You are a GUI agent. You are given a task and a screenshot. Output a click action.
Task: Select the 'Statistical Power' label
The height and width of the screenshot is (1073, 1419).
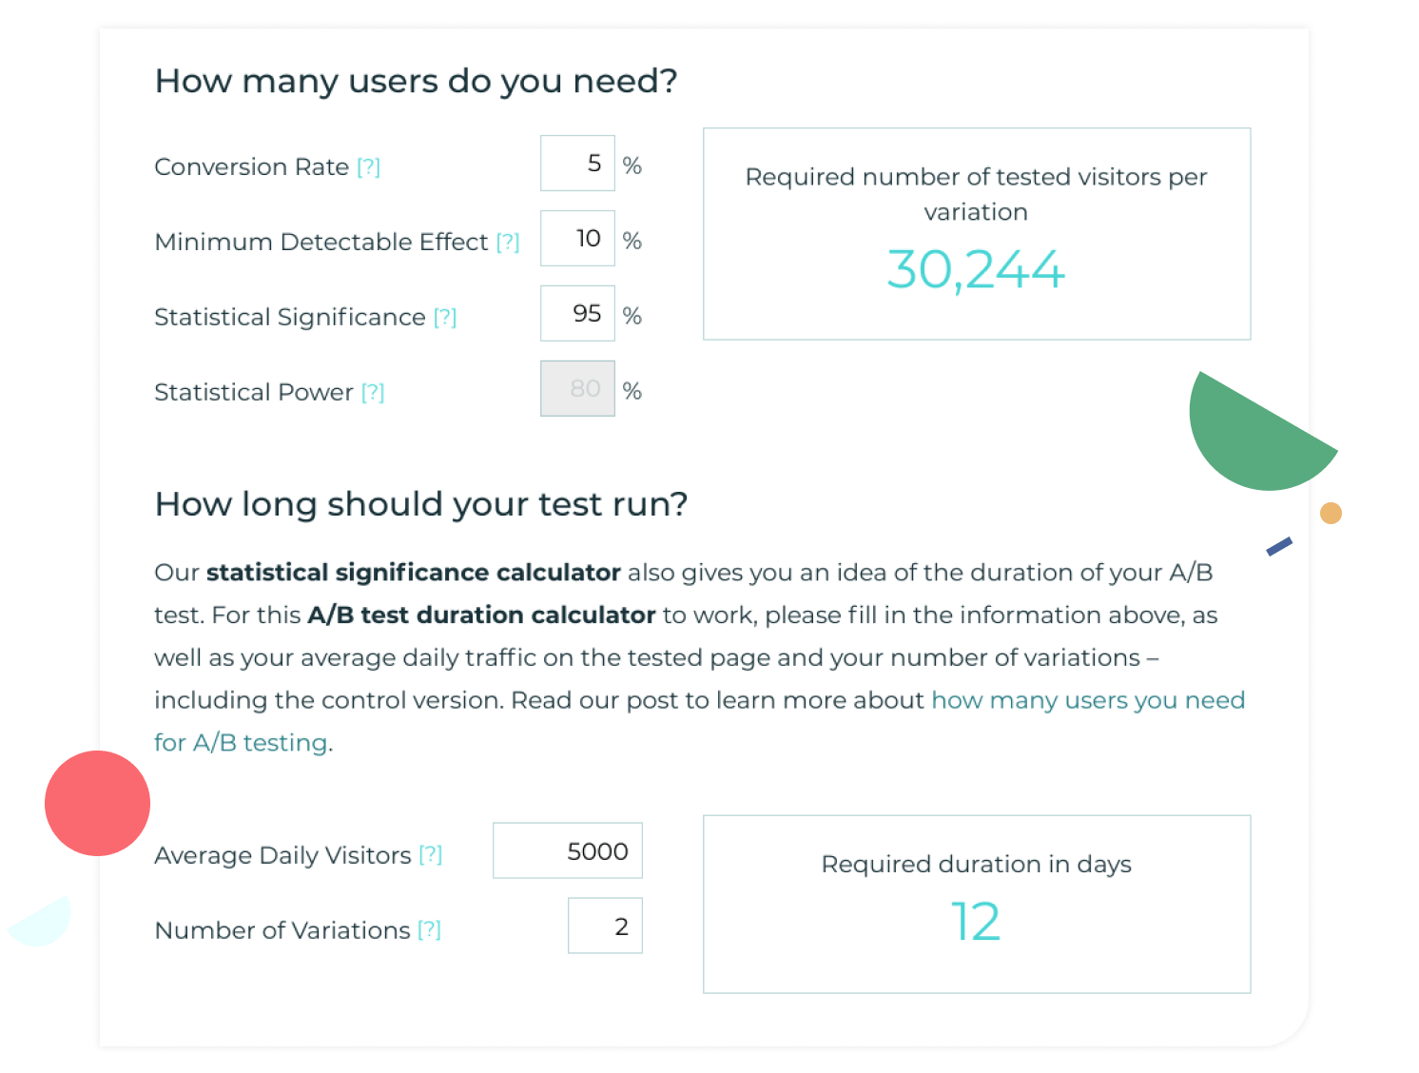click(254, 393)
